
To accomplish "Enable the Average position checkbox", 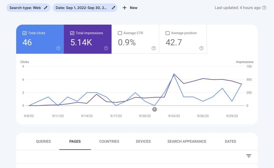I will pyautogui.click(x=168, y=33).
